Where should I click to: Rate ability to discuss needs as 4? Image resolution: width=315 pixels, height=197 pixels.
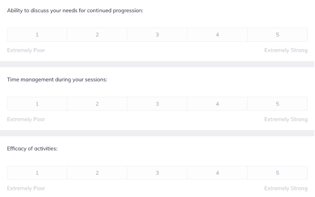coord(217,35)
